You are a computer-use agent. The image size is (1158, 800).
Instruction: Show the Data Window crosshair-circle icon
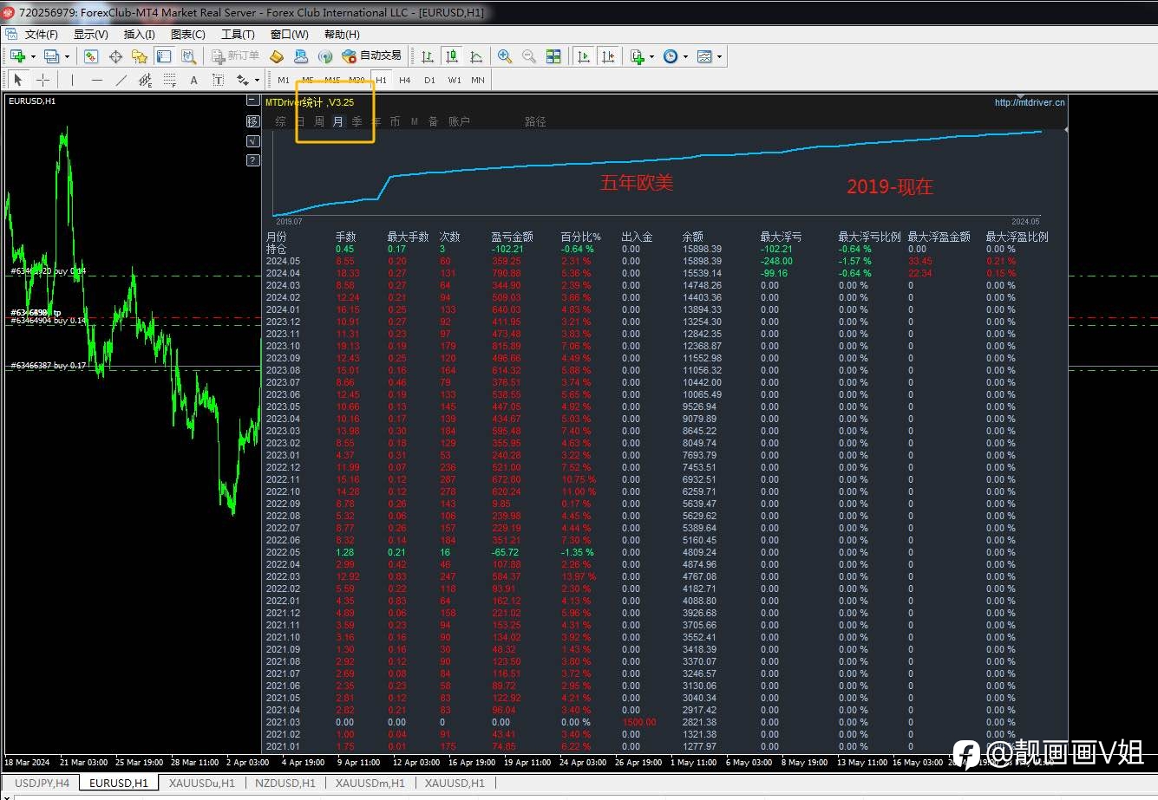point(115,56)
